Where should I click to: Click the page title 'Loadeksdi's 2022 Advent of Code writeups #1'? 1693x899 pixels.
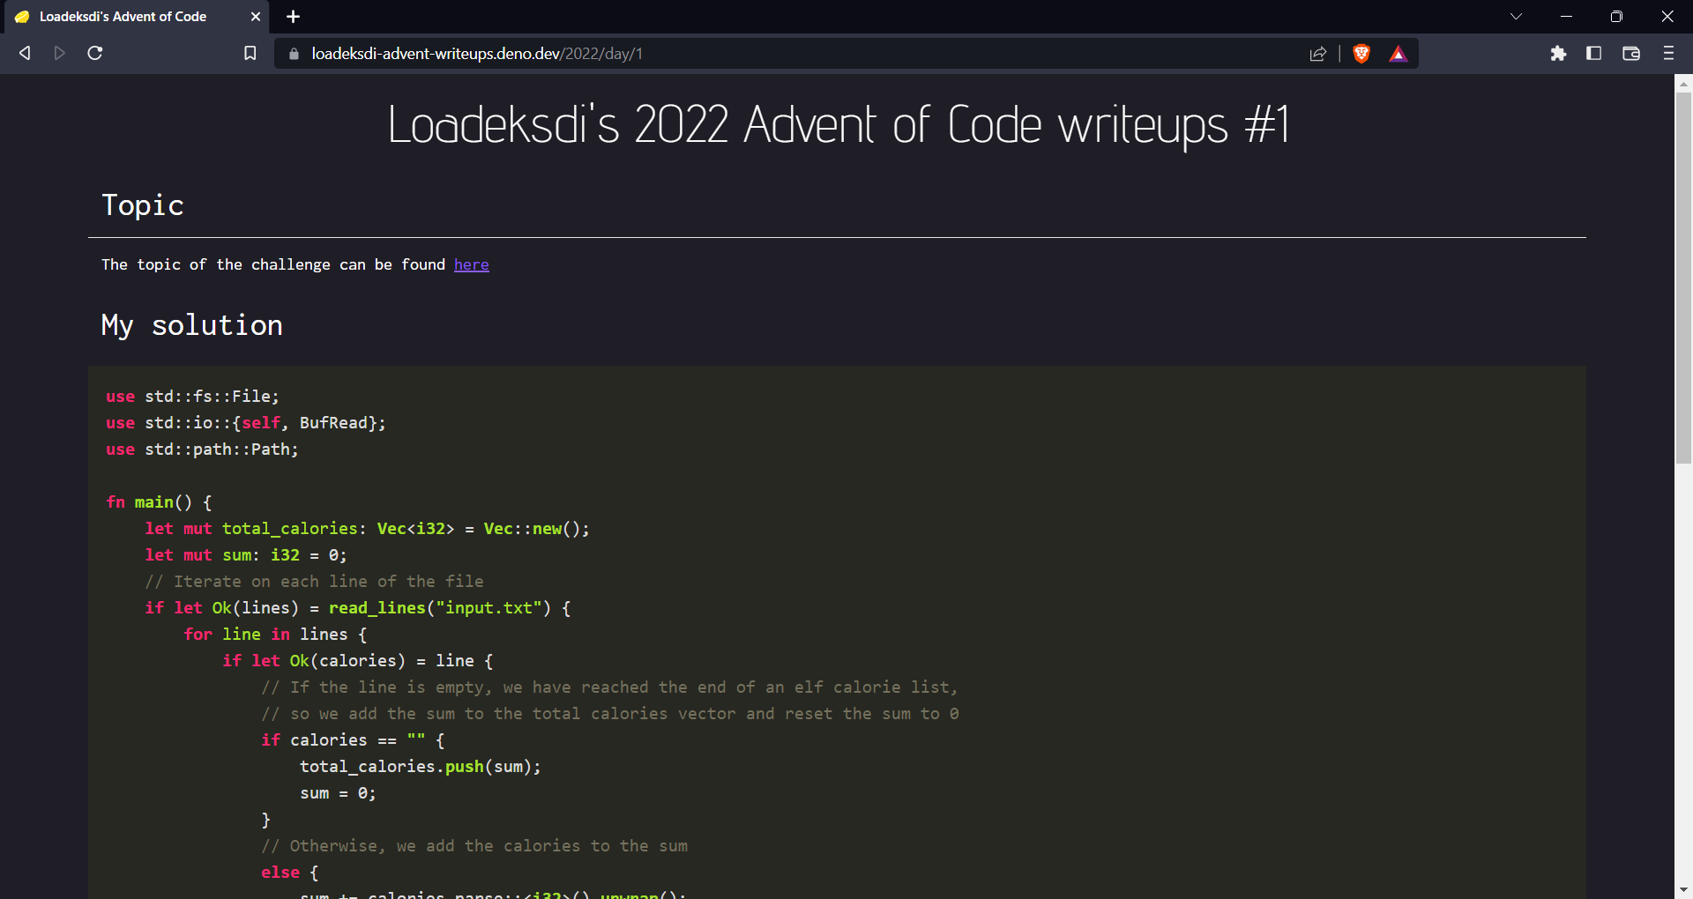coord(839,124)
